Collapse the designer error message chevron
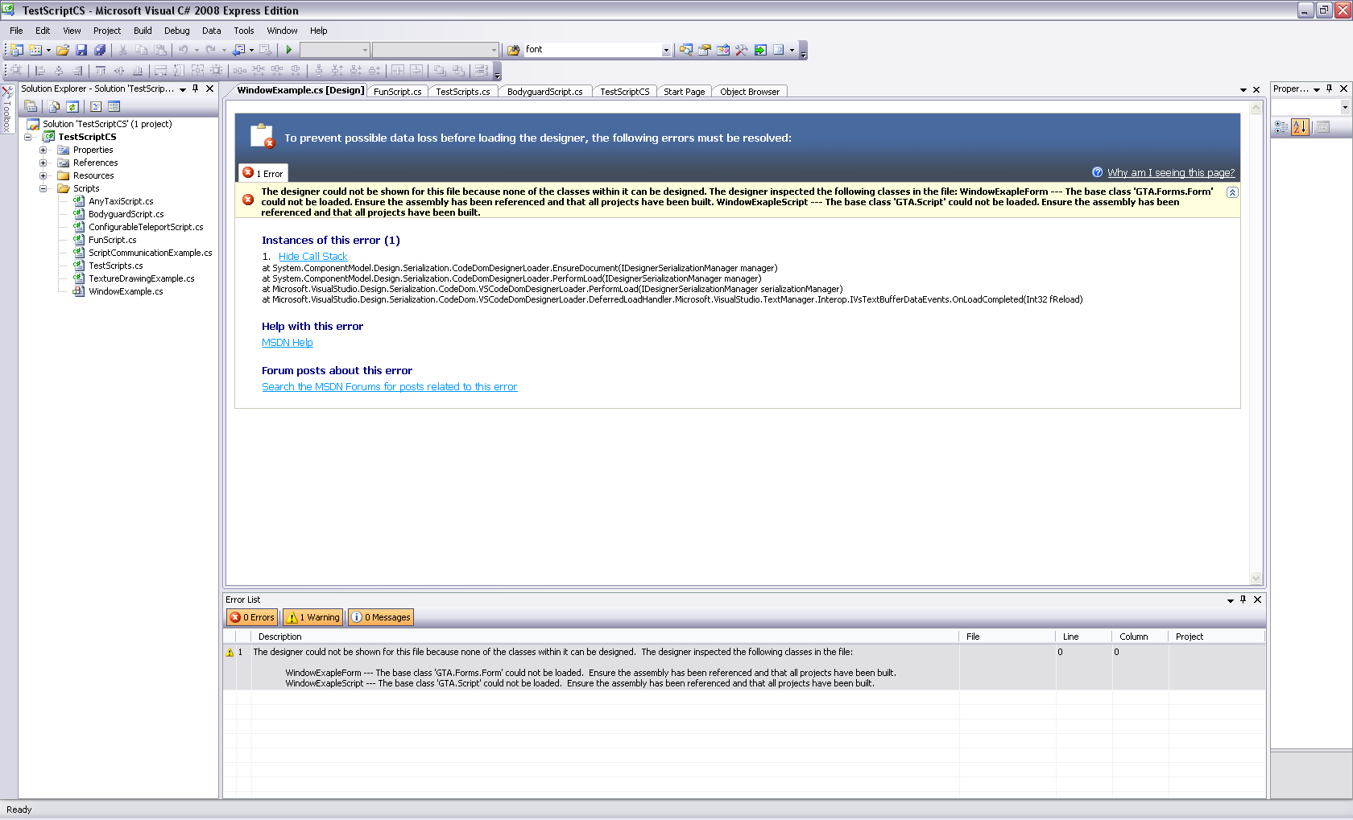Viewport: 1353px width, 820px height. point(1232,192)
